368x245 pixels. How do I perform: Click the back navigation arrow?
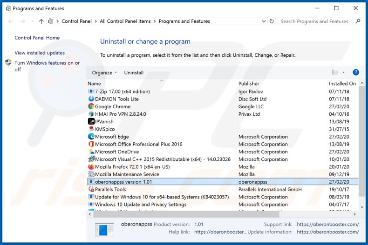(11, 21)
